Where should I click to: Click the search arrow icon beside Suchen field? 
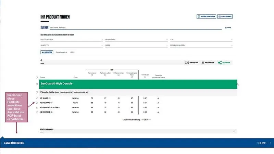click(228, 27)
